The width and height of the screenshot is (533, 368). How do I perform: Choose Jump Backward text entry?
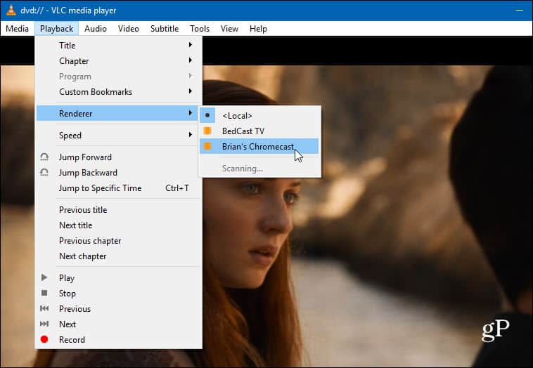[x=88, y=173]
